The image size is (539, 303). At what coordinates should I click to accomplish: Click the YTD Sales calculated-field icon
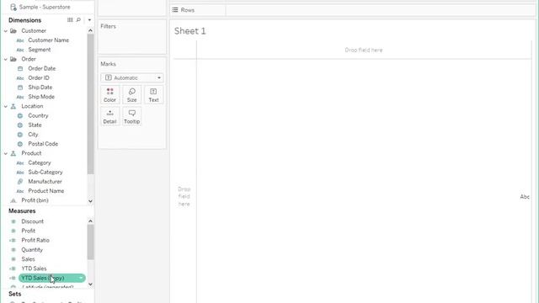[x=13, y=268]
